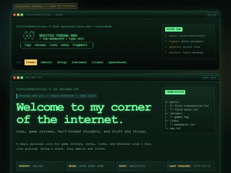Click the 'welcome.txt' window title

[x=33, y=77]
